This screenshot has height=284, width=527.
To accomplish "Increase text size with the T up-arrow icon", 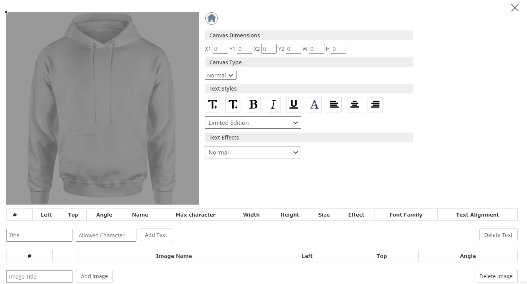I will point(213,104).
